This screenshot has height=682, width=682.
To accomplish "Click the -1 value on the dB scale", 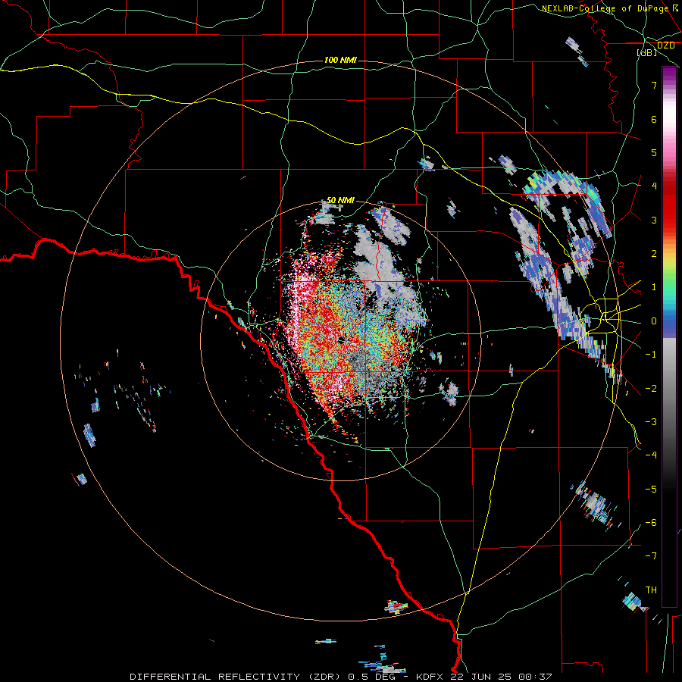I will pyautogui.click(x=651, y=355).
